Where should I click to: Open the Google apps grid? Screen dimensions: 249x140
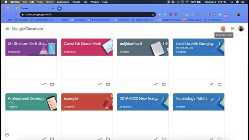pyautogui.click(x=233, y=28)
